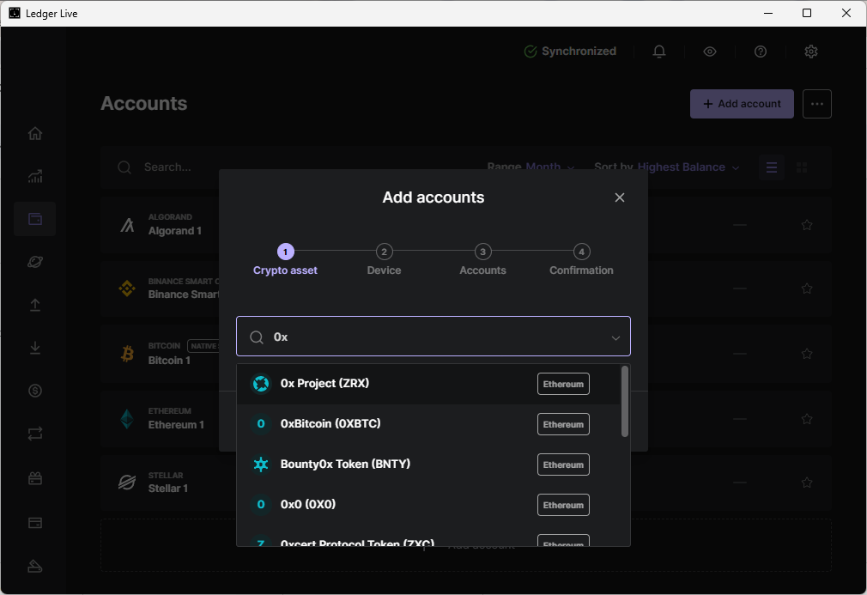
Task: Click the Bounty0x star logo icon
Action: 261,464
